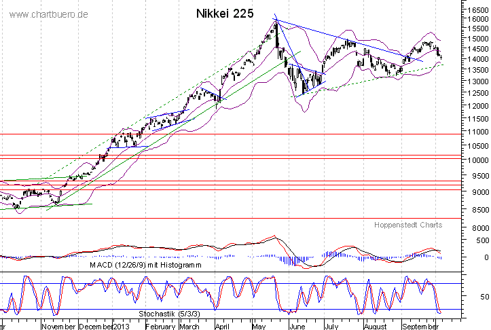Select the 15000 price axis value

coord(478,39)
